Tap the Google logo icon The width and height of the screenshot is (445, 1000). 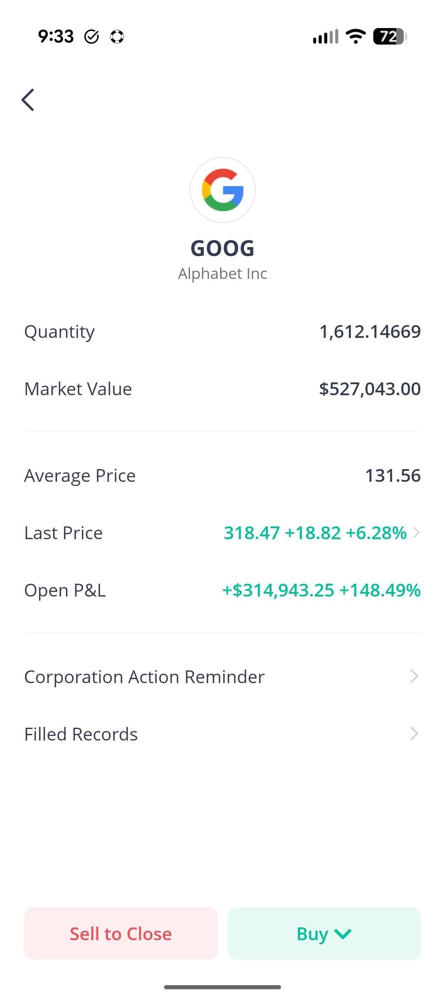222,190
